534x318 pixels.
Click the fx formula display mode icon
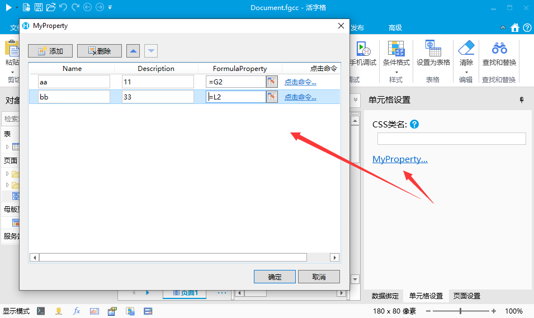click(x=77, y=311)
